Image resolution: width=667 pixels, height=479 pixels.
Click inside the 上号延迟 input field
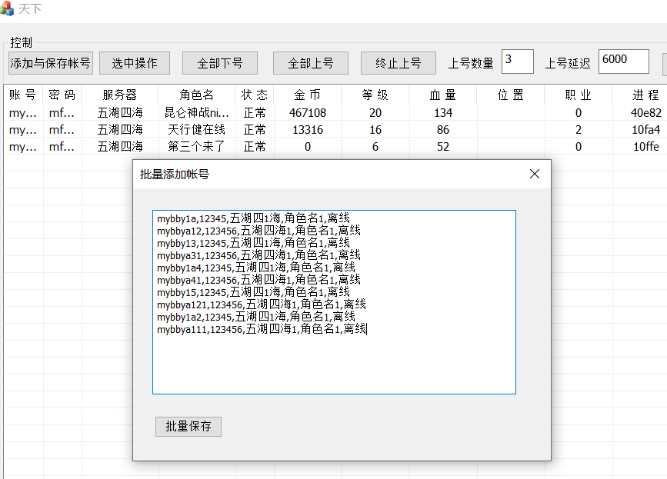coord(623,60)
